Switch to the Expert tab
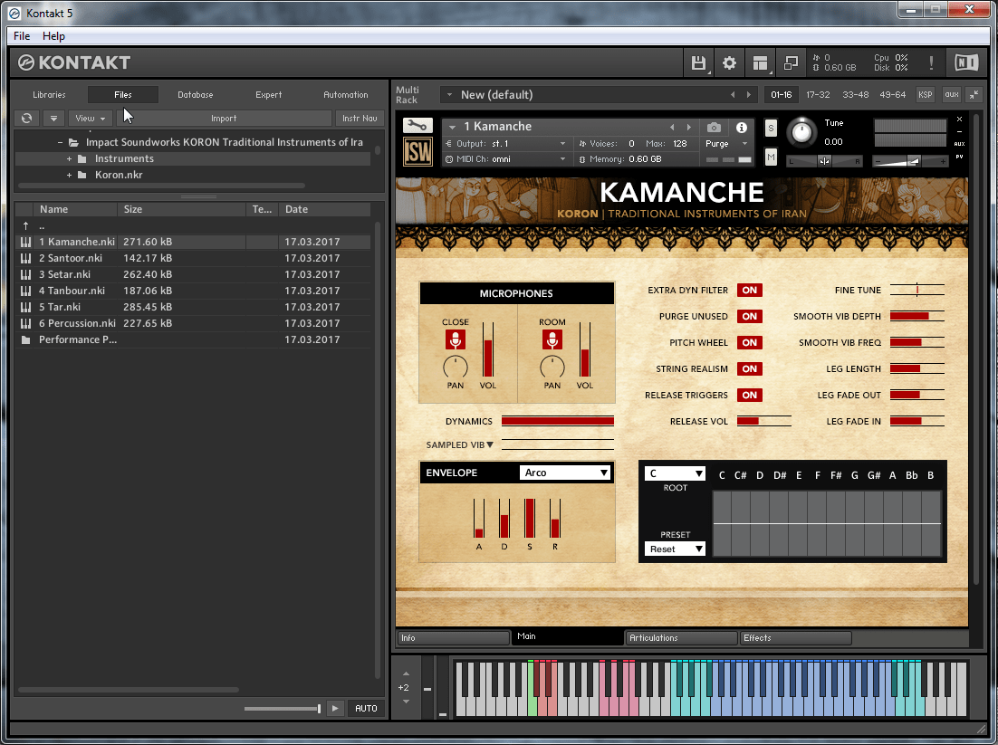Viewport: 998px width, 745px height. click(x=269, y=95)
